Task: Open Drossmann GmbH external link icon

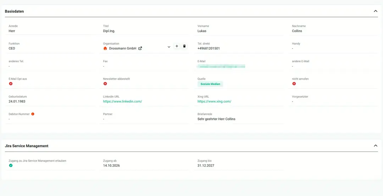Action: [x=140, y=48]
